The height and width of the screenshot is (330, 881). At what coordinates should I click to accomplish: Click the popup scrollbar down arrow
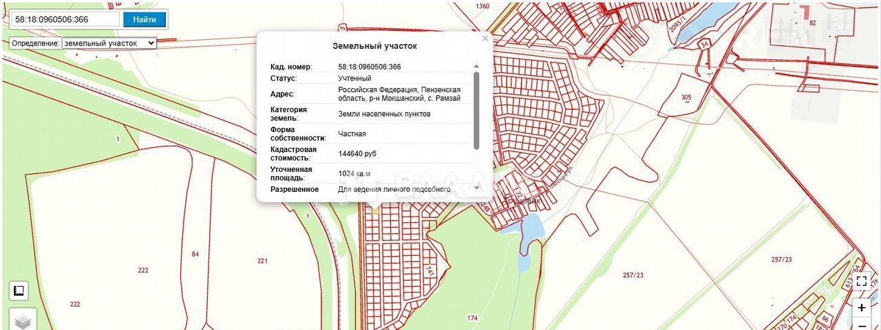(476, 188)
